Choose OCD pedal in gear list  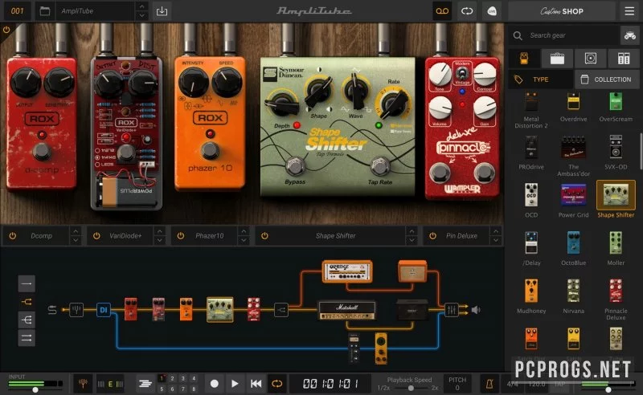531,201
